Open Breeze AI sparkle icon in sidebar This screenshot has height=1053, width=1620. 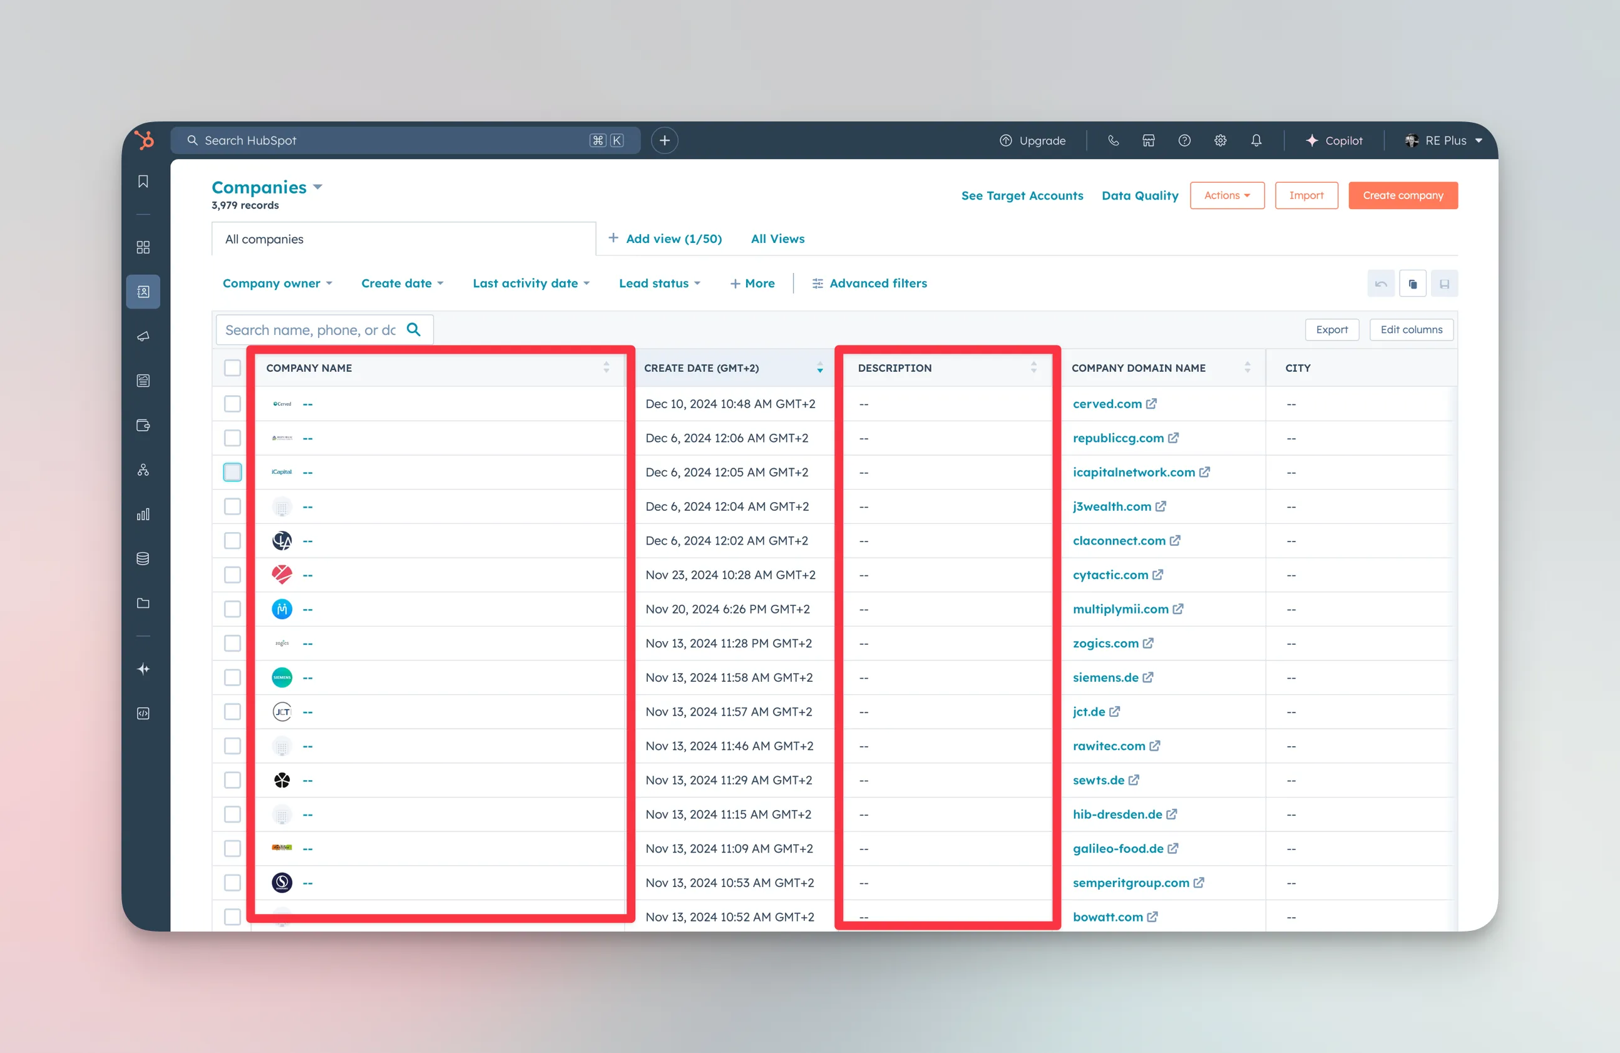coord(143,669)
